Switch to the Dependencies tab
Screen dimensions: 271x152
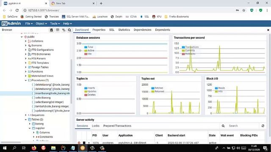142,30
